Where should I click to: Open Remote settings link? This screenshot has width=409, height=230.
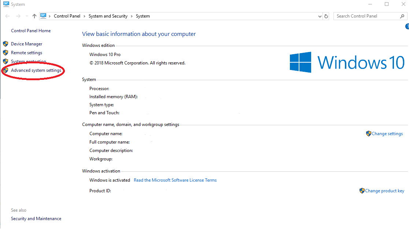pyautogui.click(x=27, y=53)
